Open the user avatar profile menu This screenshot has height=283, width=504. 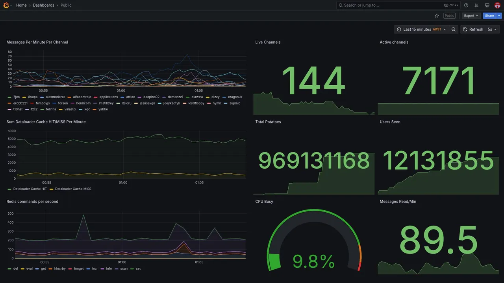[497, 5]
